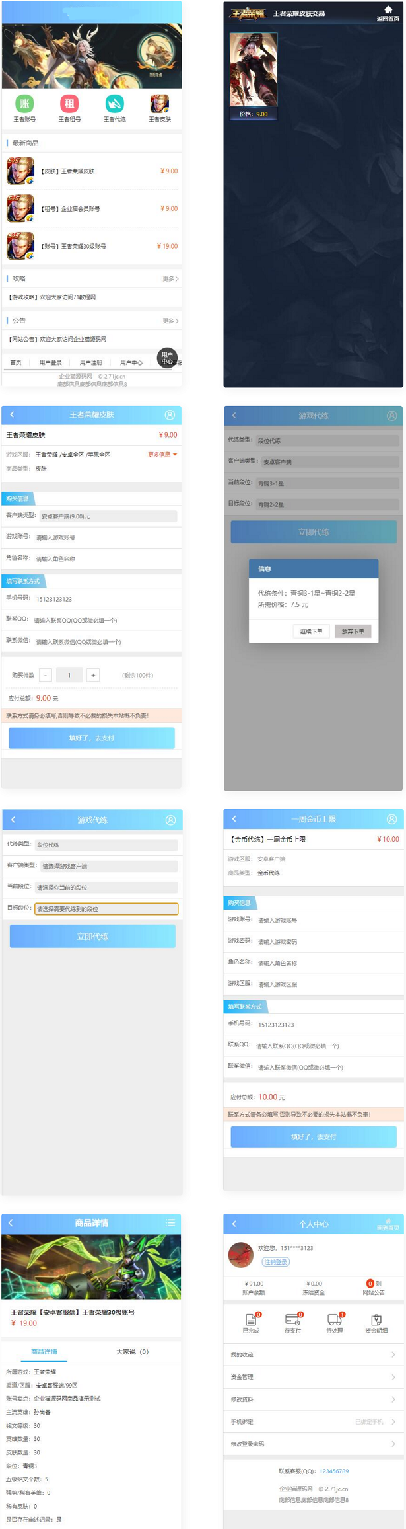
Task: Open skin thumbnail card priced 9.00
Action: (x=254, y=76)
